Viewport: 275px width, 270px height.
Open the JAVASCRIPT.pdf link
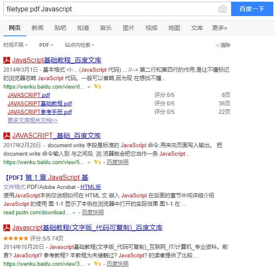tap(29, 95)
